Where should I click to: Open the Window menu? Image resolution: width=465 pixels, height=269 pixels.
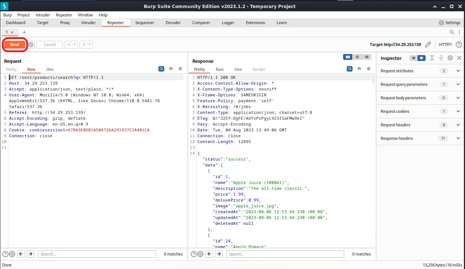[85, 15]
